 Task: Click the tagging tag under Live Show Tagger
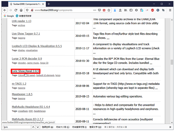click(x=22, y=38)
